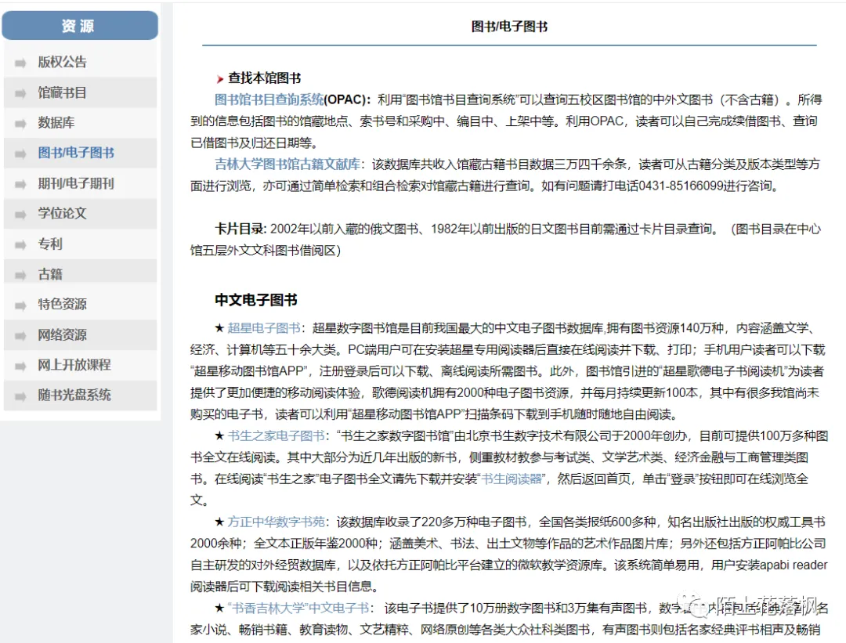Click the 中文电子图书 heading

click(x=255, y=300)
